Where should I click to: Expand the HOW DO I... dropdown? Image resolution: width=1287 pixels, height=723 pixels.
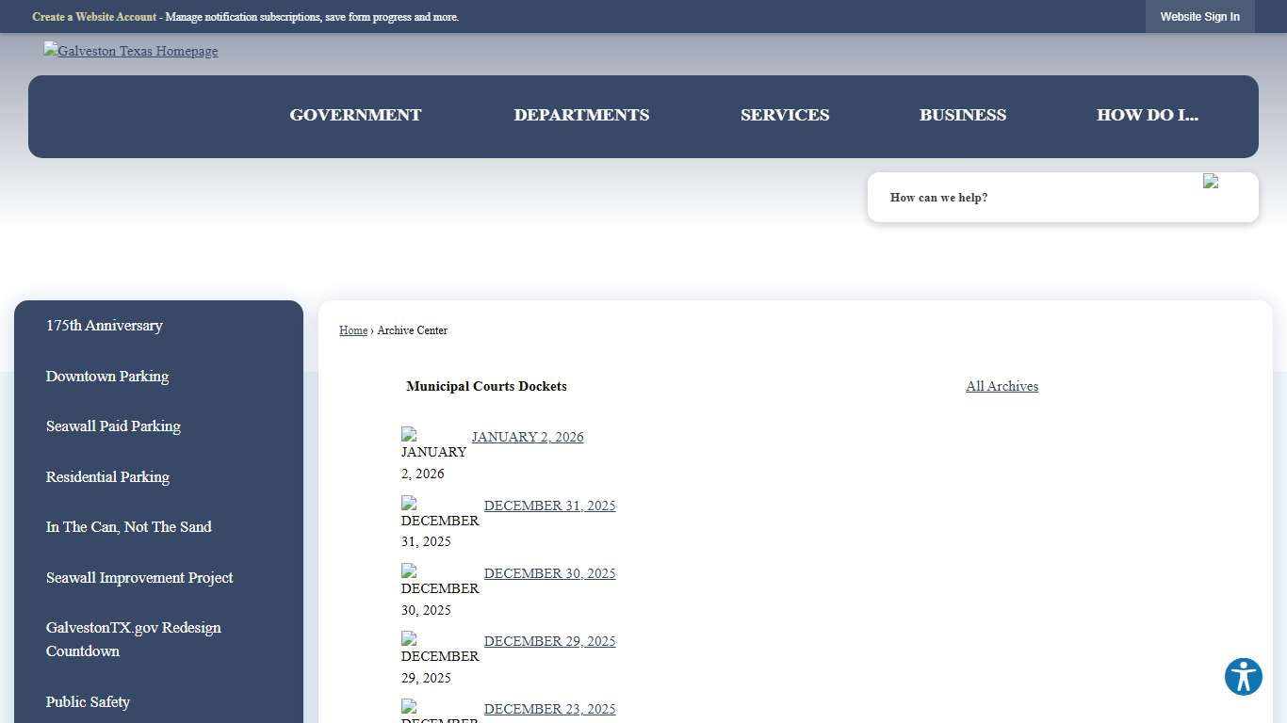[1148, 115]
